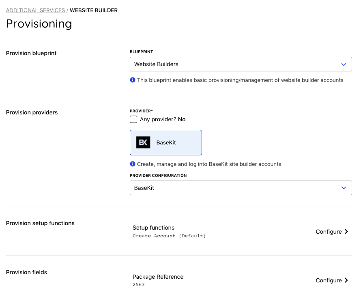
Task: Click the BaseKit site builder accounts description text
Action: point(209,164)
